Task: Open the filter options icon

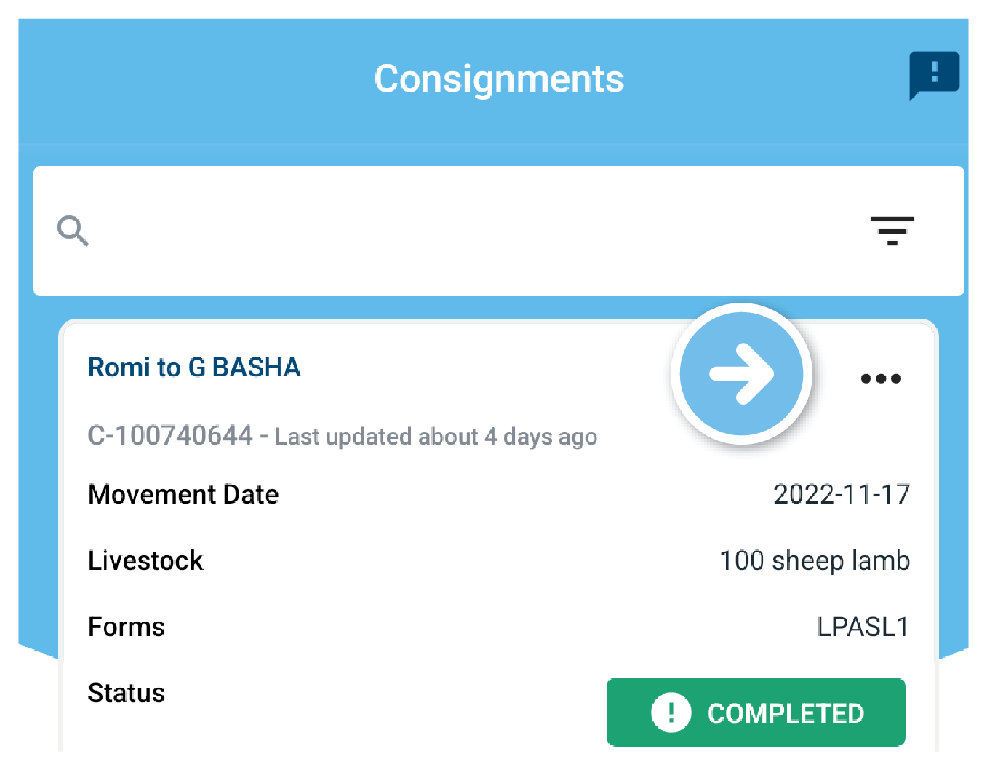Action: (x=892, y=231)
